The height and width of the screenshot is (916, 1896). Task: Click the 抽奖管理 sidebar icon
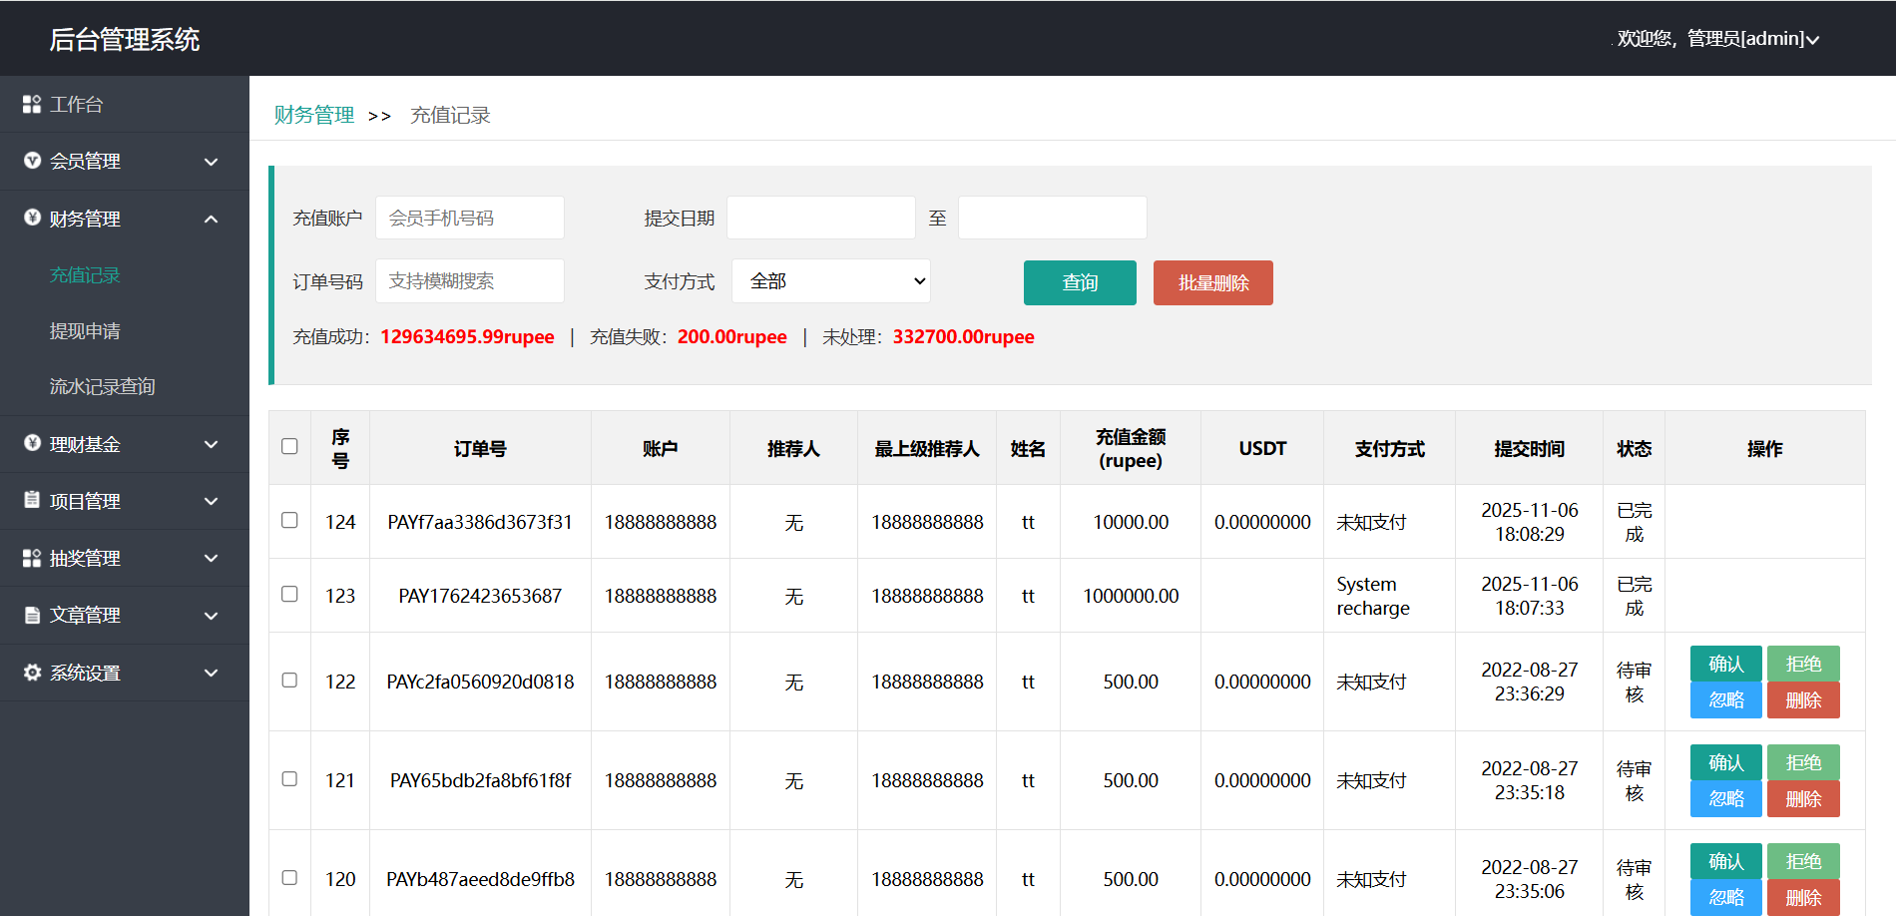tap(32, 558)
